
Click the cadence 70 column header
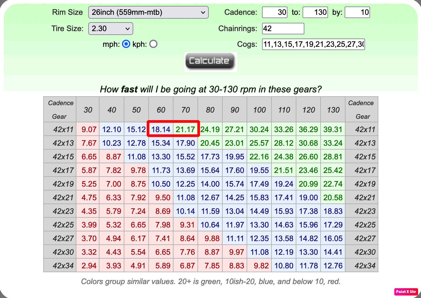185,110
